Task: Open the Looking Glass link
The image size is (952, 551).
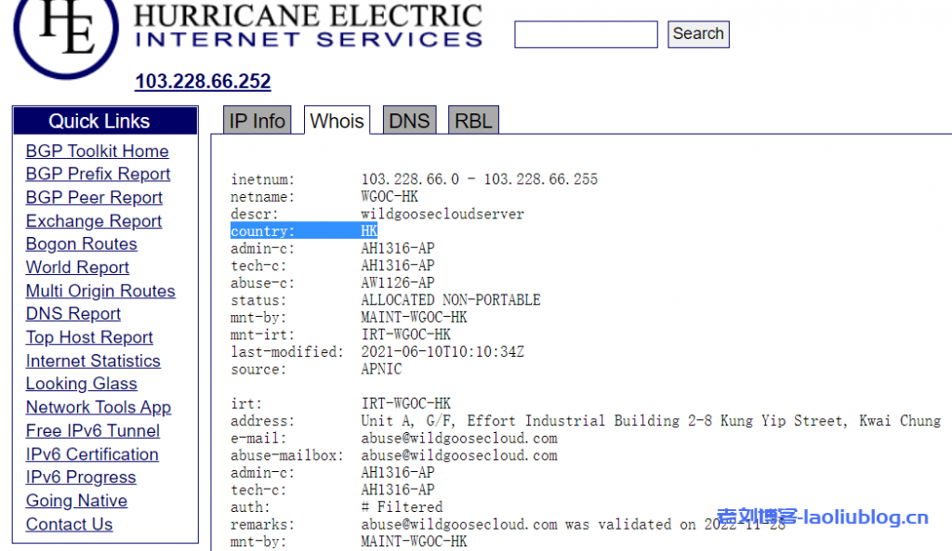Action: click(x=81, y=384)
